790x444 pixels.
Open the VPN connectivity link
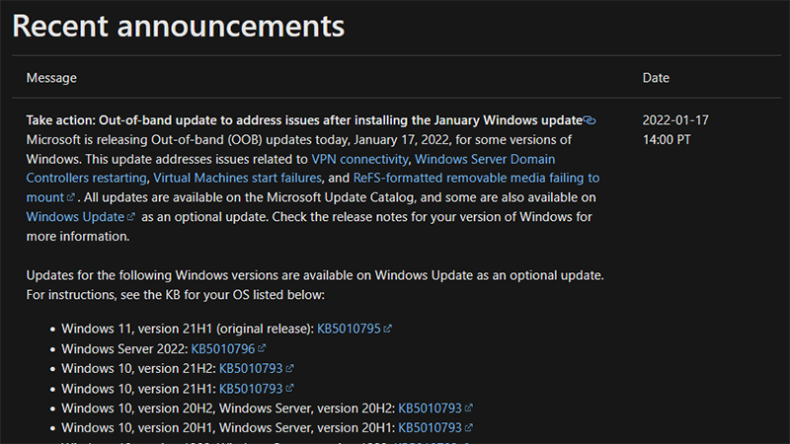(x=359, y=159)
